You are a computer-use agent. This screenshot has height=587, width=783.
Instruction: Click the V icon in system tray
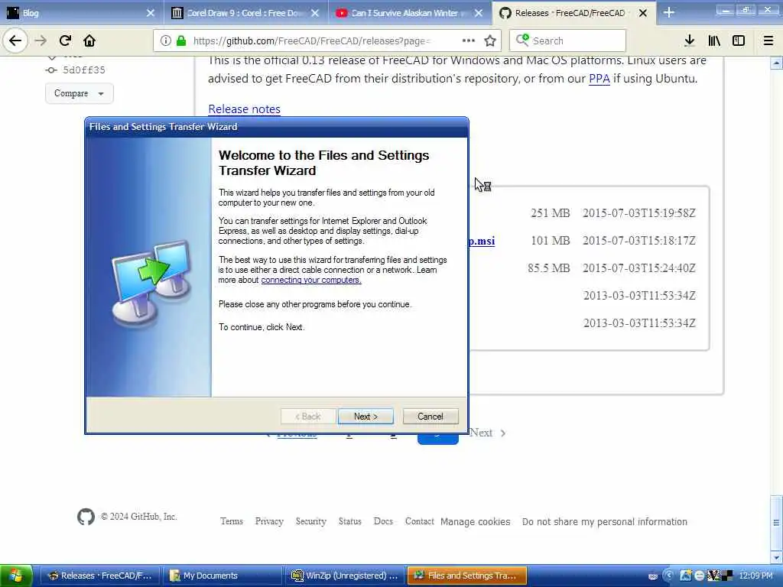(714, 576)
